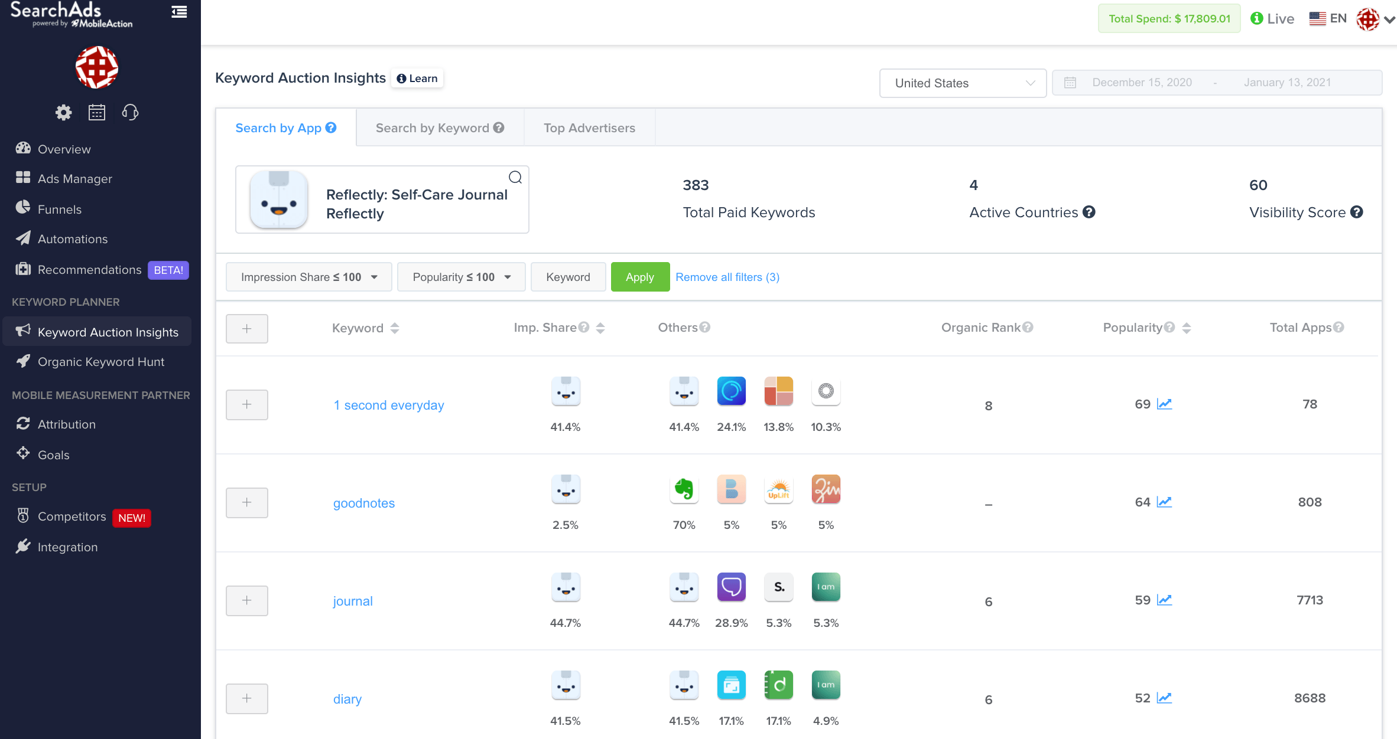
Task: Click the UpLift app icon in goodnotes row
Action: (x=779, y=489)
